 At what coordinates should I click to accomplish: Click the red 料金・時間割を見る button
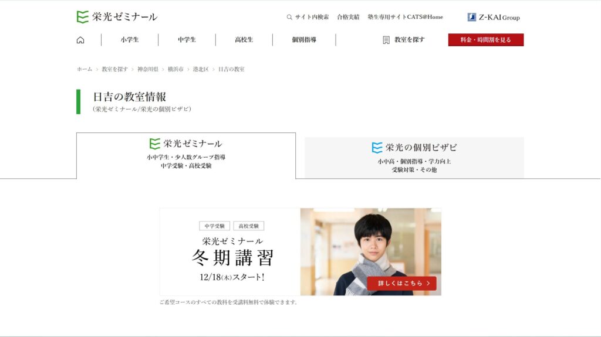pos(485,40)
